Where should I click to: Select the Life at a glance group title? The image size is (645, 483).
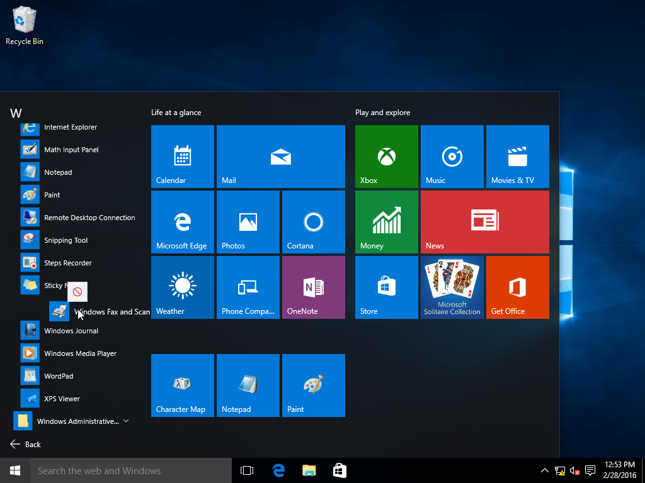[176, 113]
